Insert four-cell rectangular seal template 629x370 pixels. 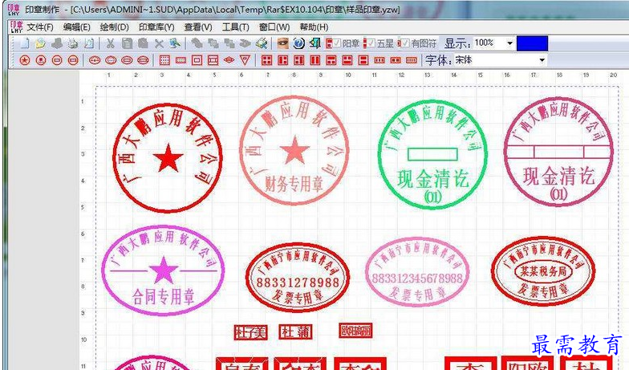pyautogui.click(x=411, y=61)
